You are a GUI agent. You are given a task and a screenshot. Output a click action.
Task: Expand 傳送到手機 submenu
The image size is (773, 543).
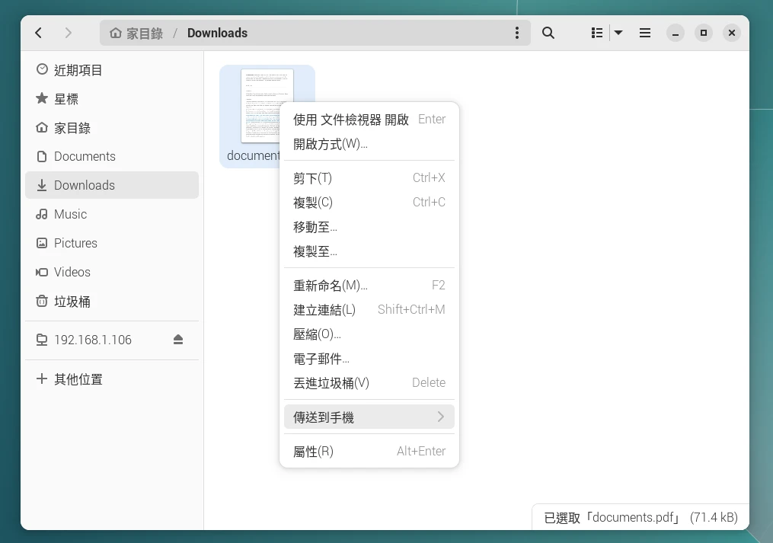[369, 417]
